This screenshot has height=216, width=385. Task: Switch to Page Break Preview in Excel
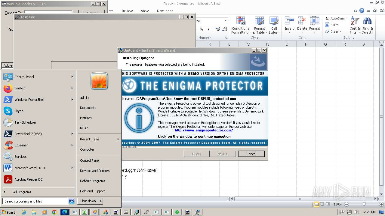tap(328, 204)
